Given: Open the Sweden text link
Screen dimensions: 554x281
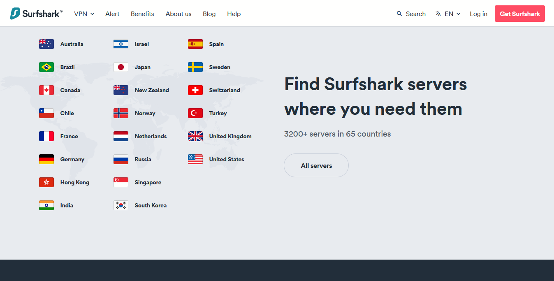Looking at the screenshot, I should pyautogui.click(x=220, y=67).
